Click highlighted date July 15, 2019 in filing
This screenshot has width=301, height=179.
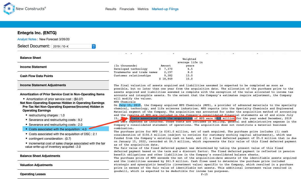130,105
